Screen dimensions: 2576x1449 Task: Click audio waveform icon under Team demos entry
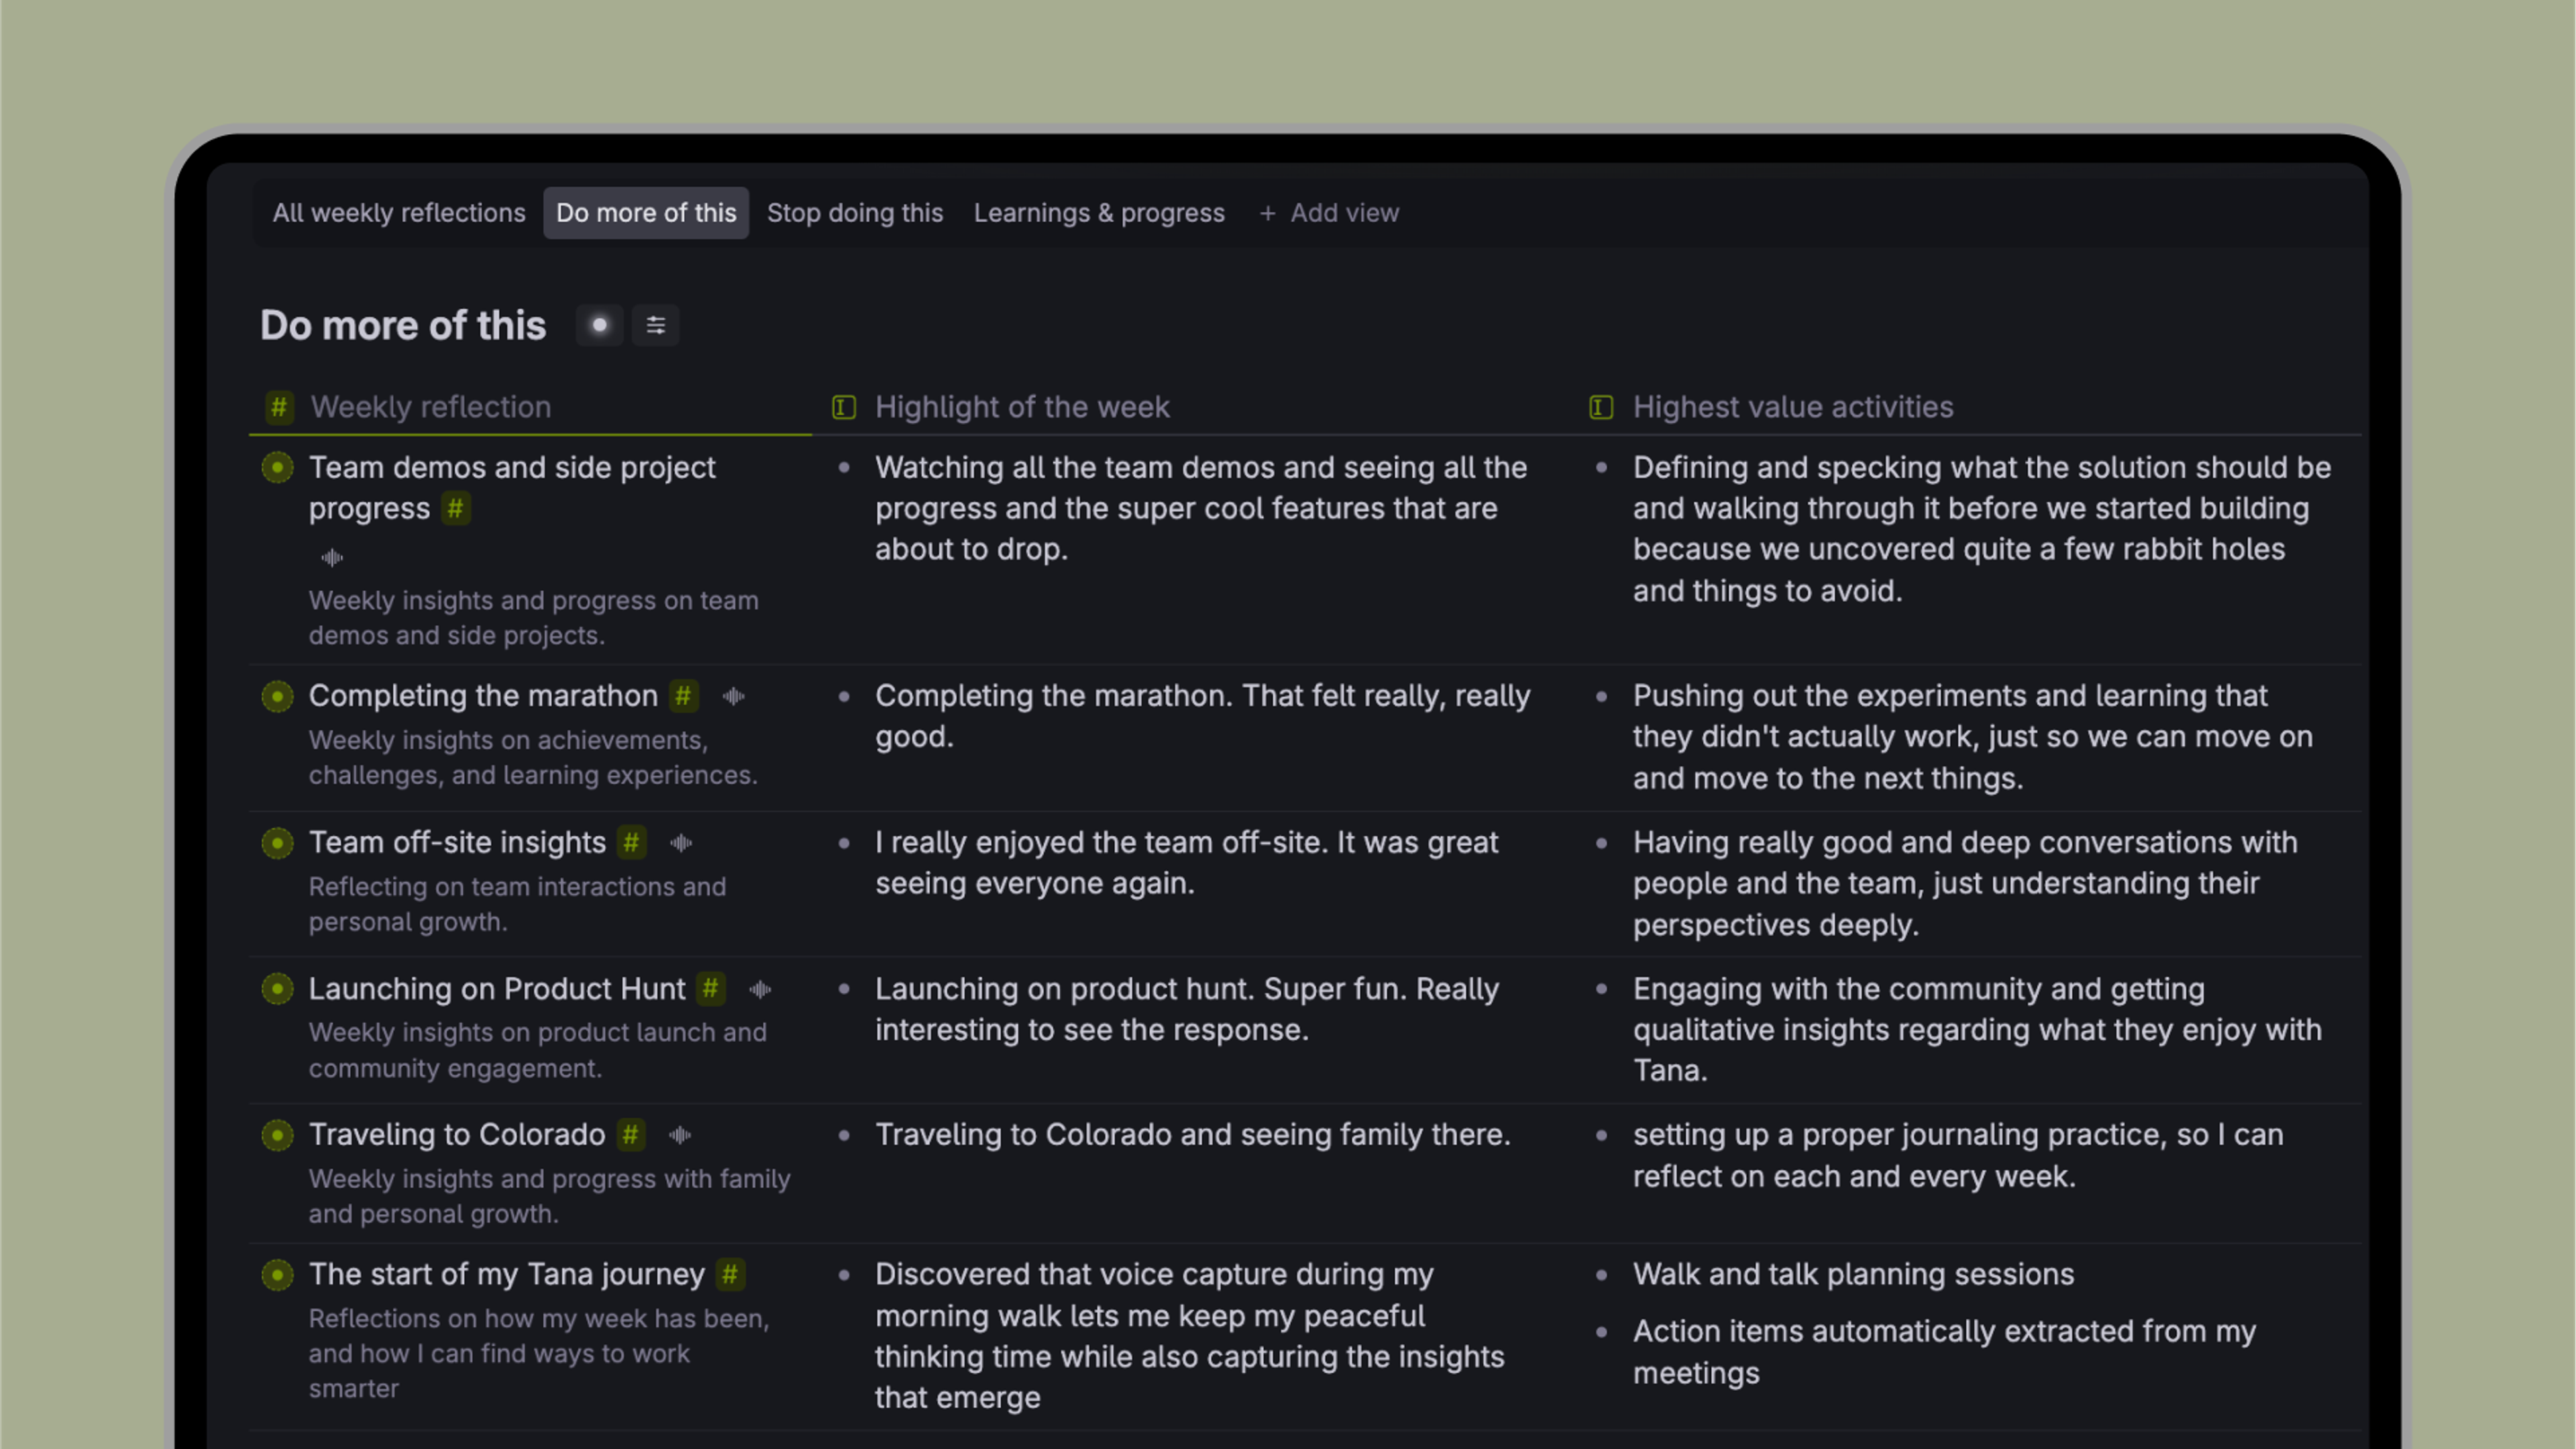pyautogui.click(x=332, y=557)
